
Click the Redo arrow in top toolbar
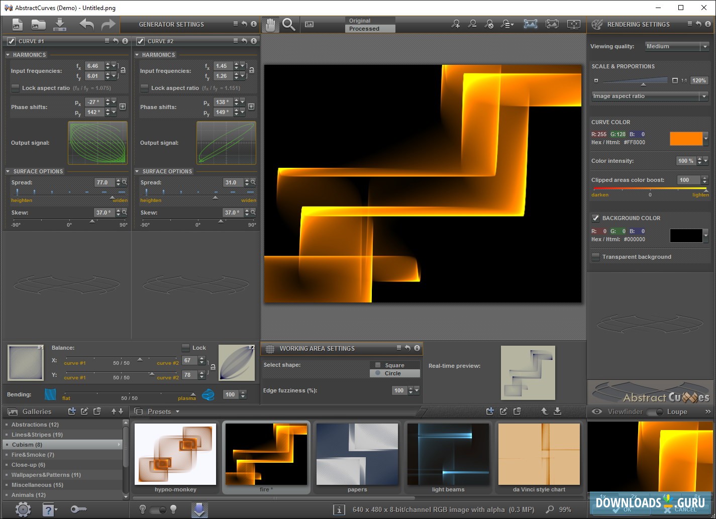coord(108,24)
